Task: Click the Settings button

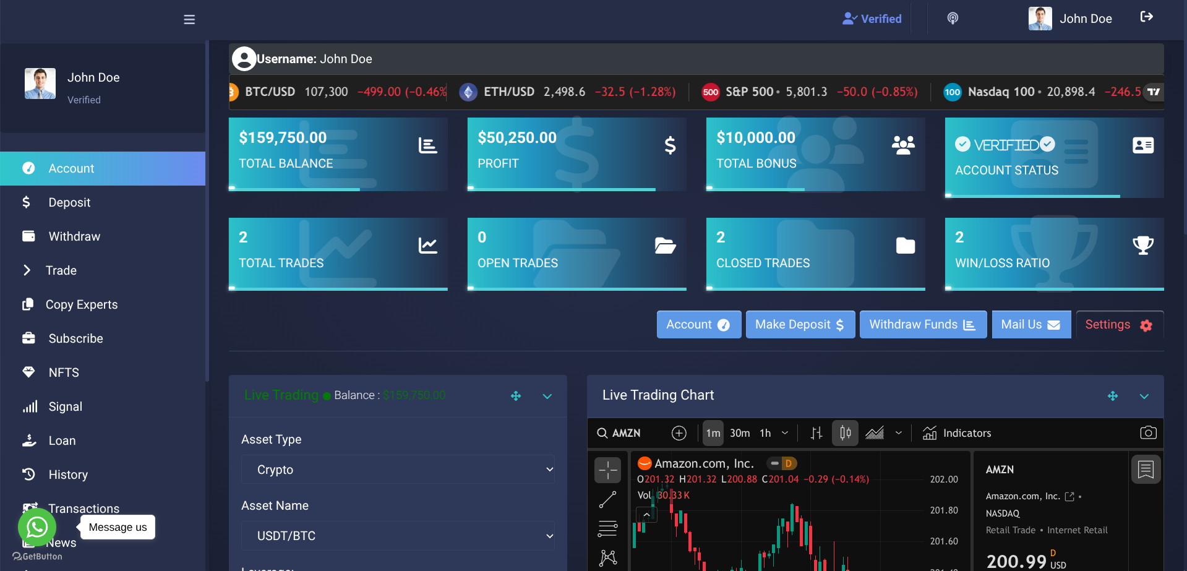Action: click(x=1119, y=325)
